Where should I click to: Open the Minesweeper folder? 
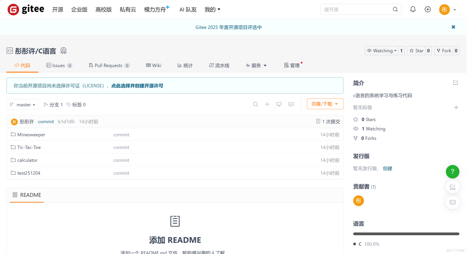tap(31, 134)
